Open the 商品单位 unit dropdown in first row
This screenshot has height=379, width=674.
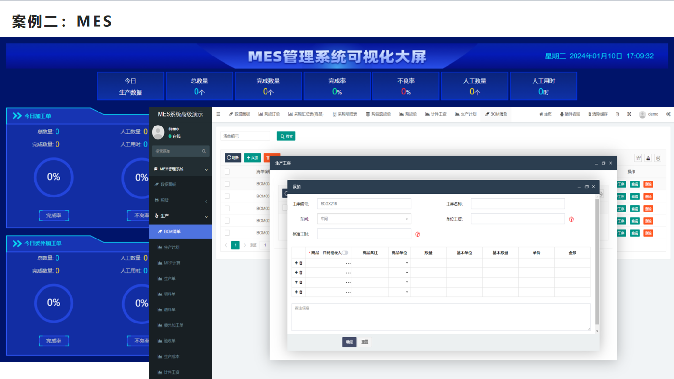(x=407, y=263)
